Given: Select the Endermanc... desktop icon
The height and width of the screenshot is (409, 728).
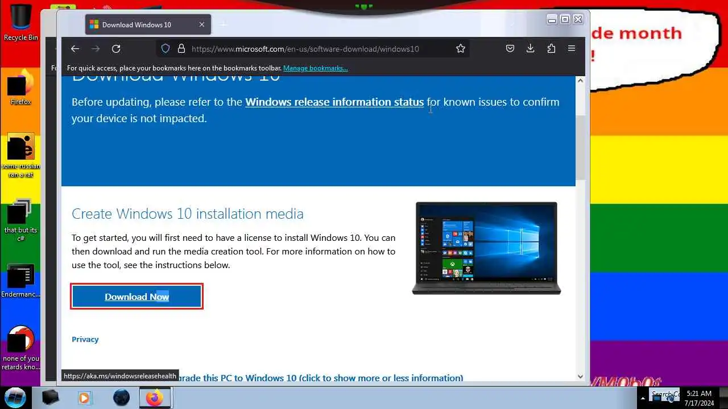Looking at the screenshot, I should (20, 281).
